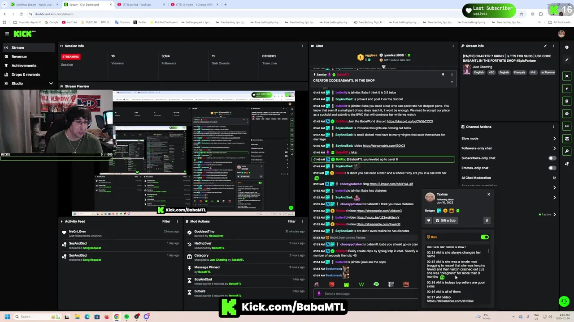Open Chat panel three-dot menu
The image size is (574, 322).
coord(453,46)
